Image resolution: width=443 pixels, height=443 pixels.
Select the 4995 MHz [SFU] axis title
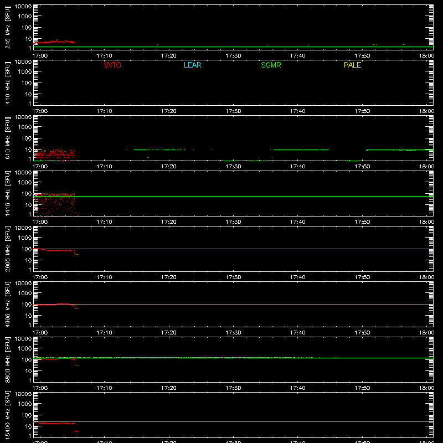(x=7, y=304)
